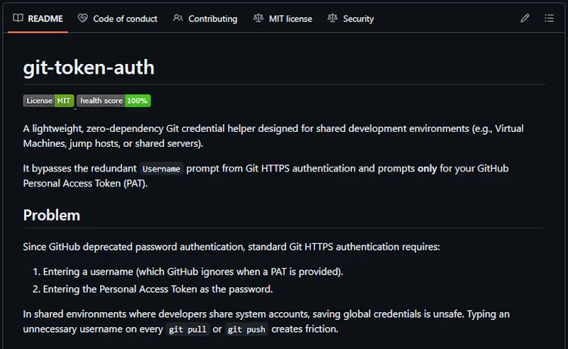Screen dimensions: 568x349
Task: Open the MIT license tab
Action: pos(283,18)
